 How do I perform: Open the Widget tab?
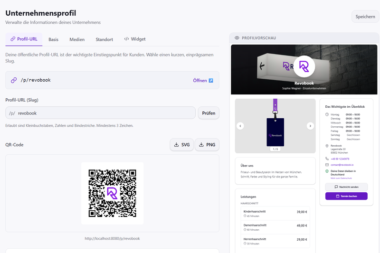[135, 39]
